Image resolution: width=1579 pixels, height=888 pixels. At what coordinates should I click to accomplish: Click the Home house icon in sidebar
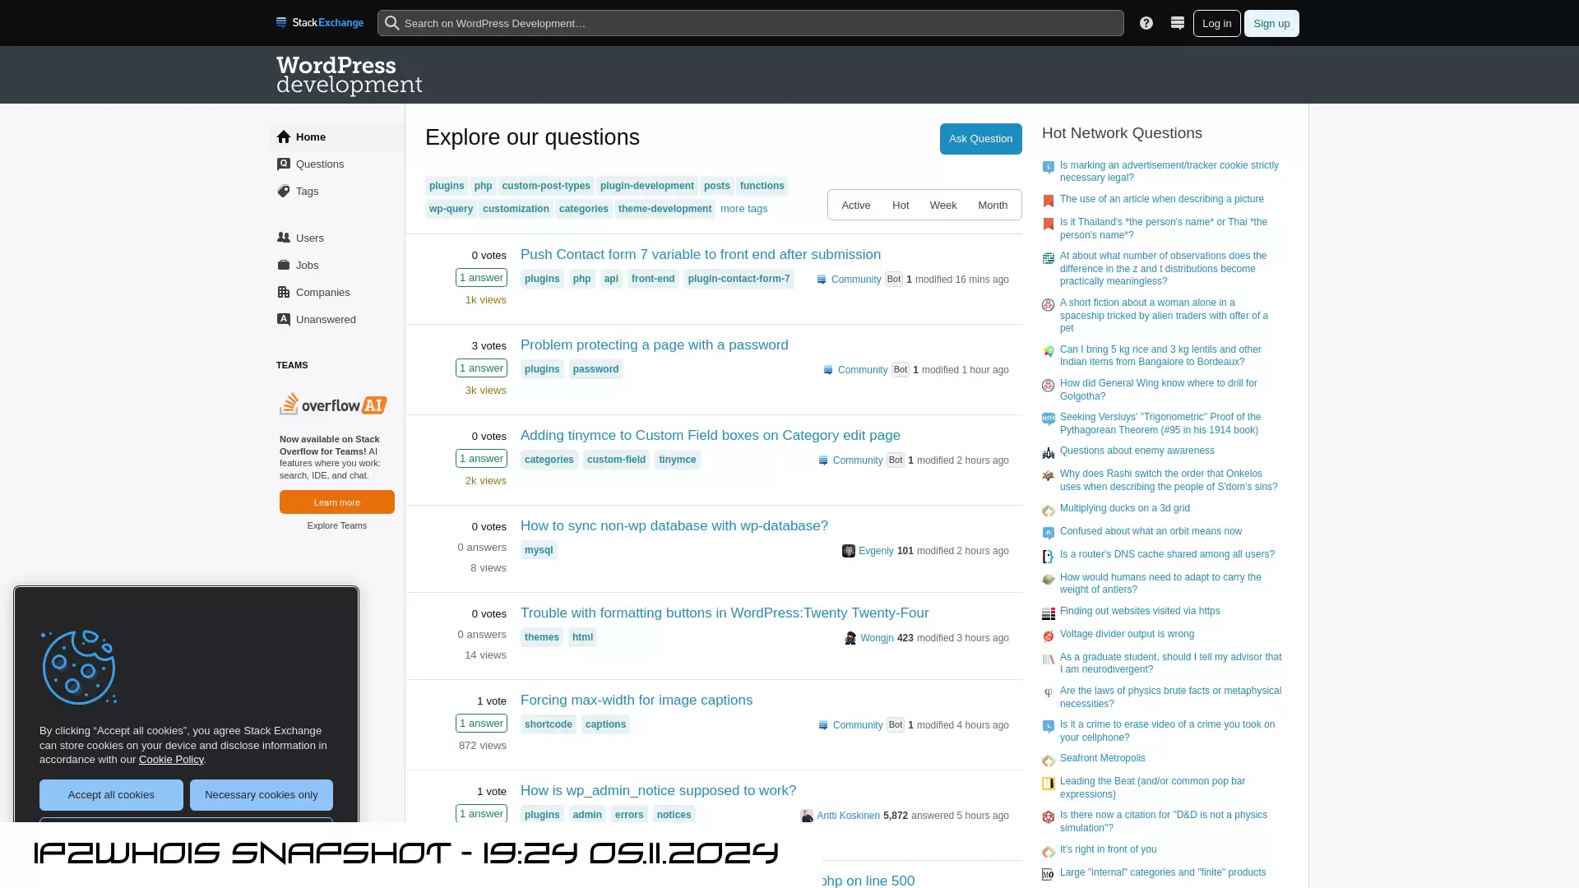284,136
